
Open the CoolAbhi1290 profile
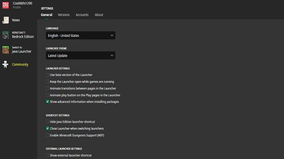(22, 3)
